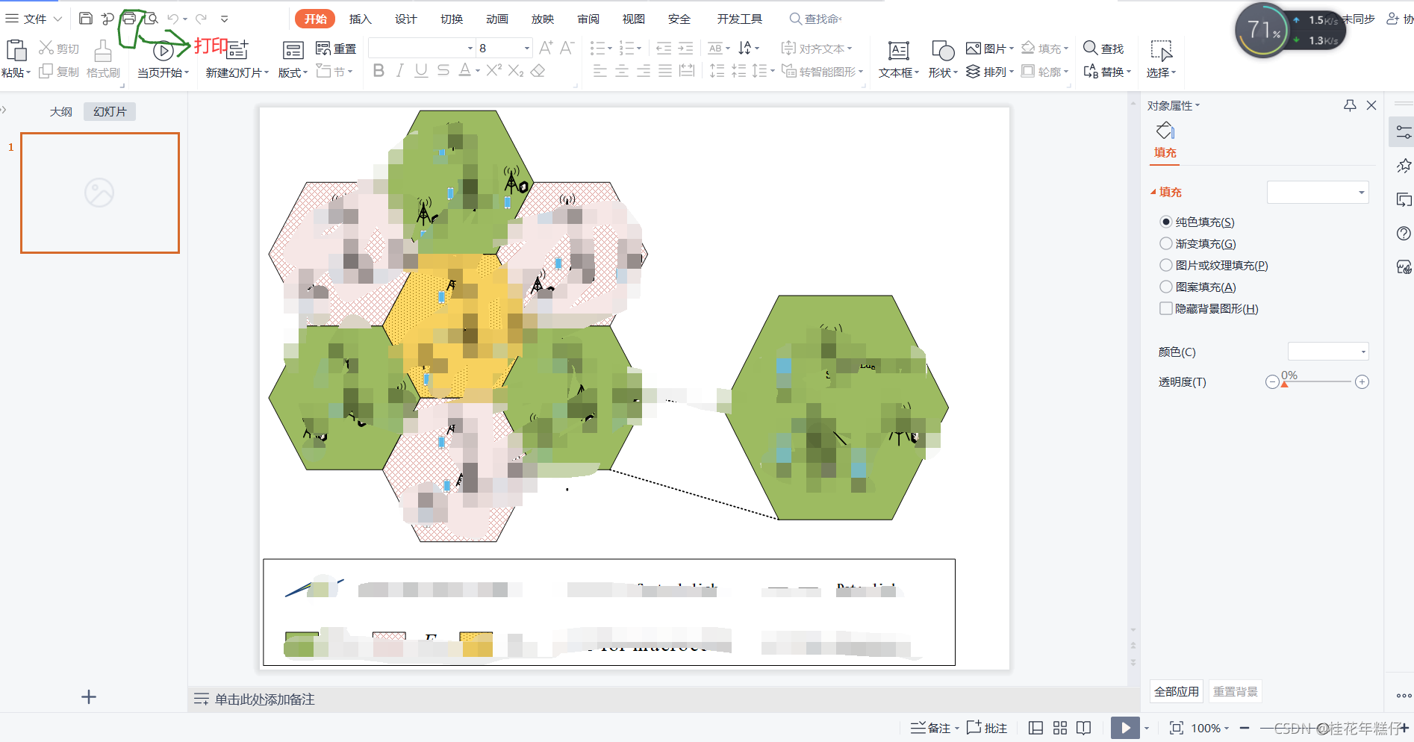Switch to reading view book icon
Image resolution: width=1414 pixels, height=742 pixels.
pyautogui.click(x=1083, y=728)
